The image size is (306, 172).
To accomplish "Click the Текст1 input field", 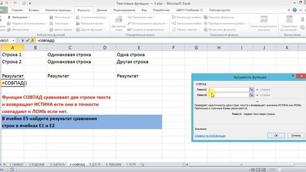I will (229, 89).
